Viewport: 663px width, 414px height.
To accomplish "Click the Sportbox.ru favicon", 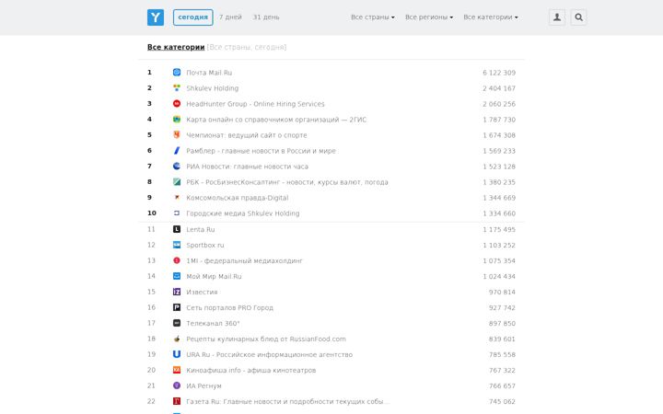I will tap(177, 245).
